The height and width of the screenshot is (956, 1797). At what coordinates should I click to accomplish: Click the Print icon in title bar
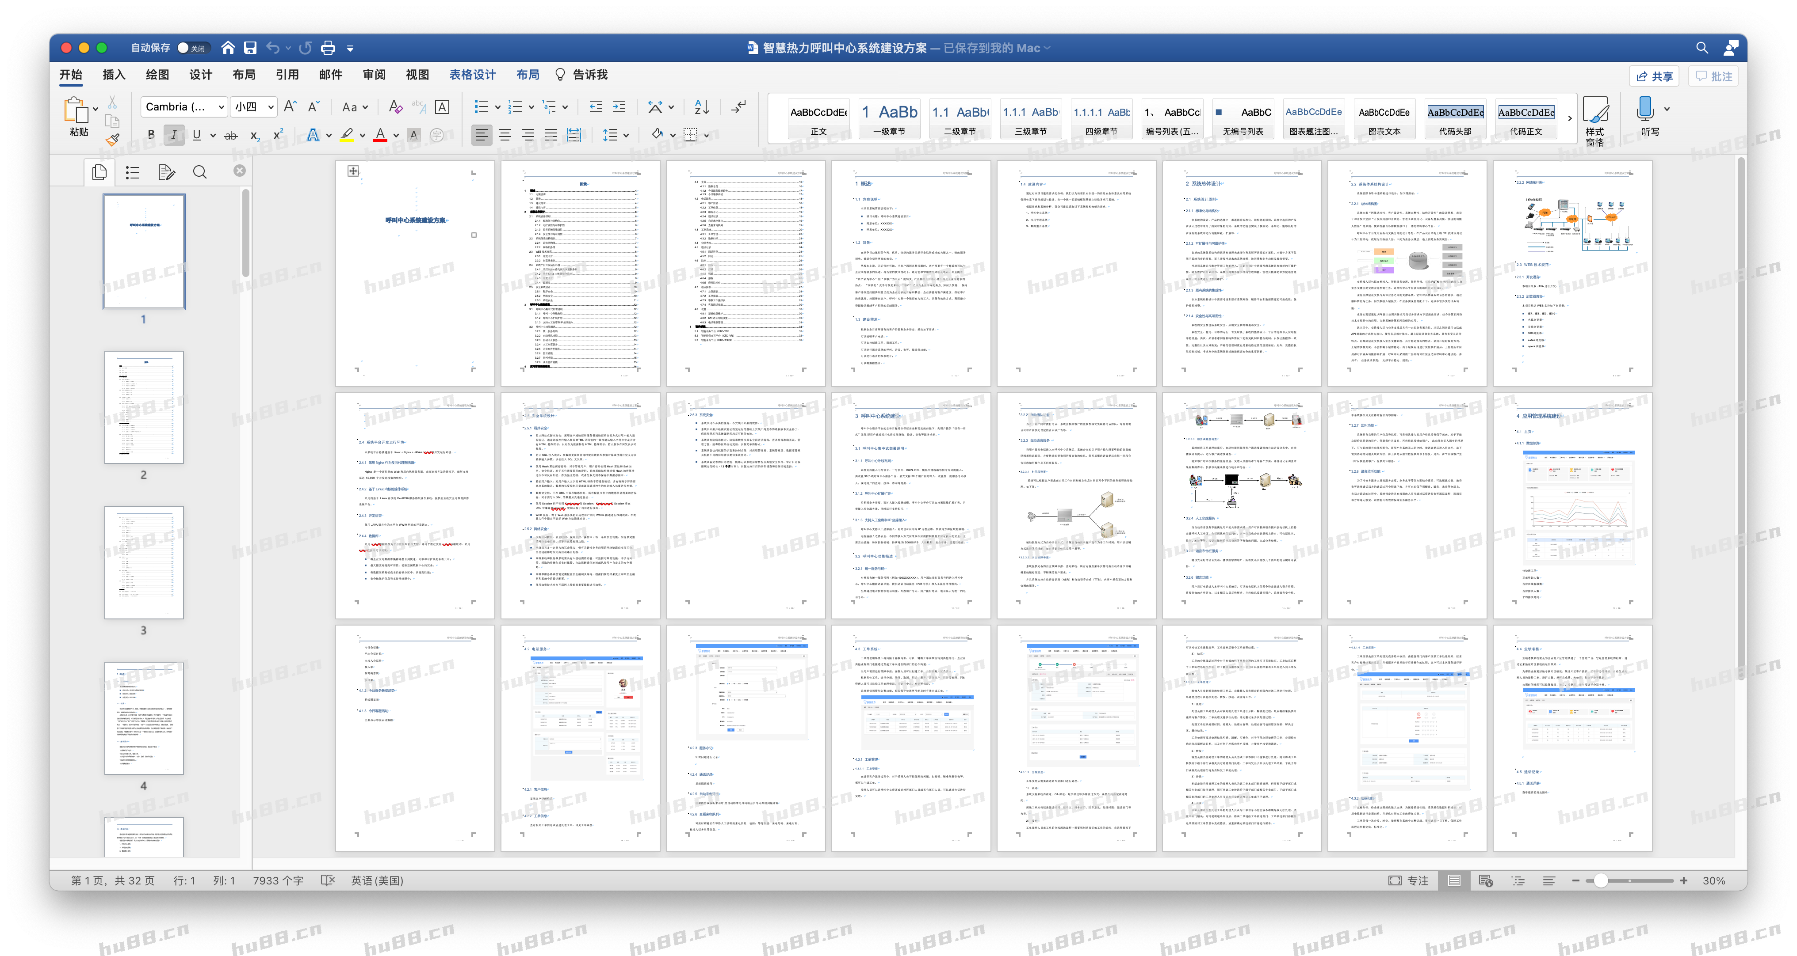pos(328,48)
